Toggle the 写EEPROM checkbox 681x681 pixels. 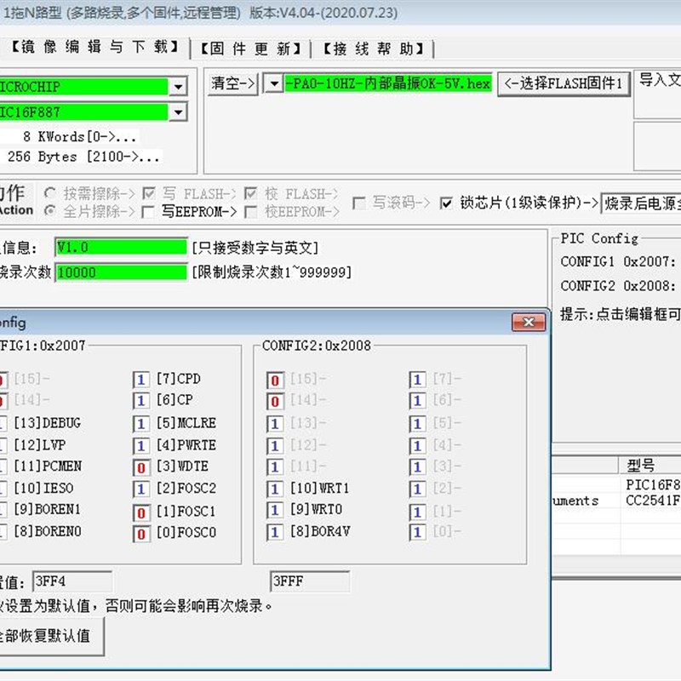(x=148, y=212)
